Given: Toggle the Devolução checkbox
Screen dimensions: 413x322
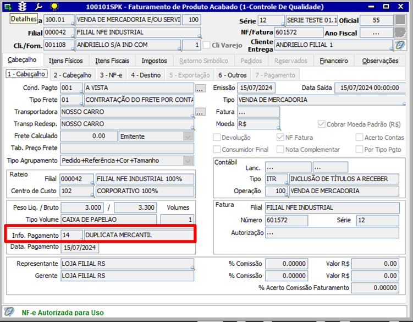Looking at the screenshot, I should 217,138.
